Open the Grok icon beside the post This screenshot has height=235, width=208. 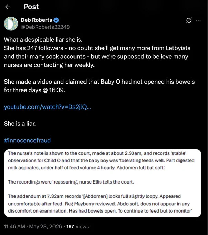tap(189, 20)
